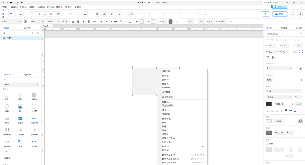This screenshot has width=305, height=165.
Task: Select the Rectangle shape tool
Action: tap(32, 14)
